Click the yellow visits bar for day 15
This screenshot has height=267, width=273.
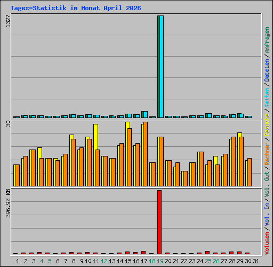pos(127,154)
